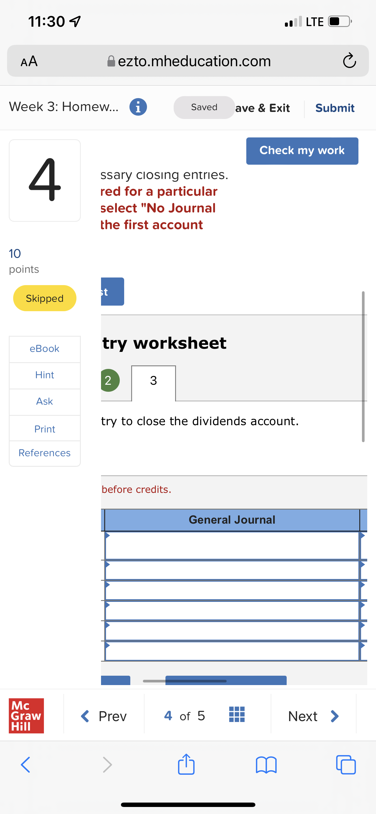Reload the page in Safari
This screenshot has height=814, width=376.
click(x=349, y=61)
